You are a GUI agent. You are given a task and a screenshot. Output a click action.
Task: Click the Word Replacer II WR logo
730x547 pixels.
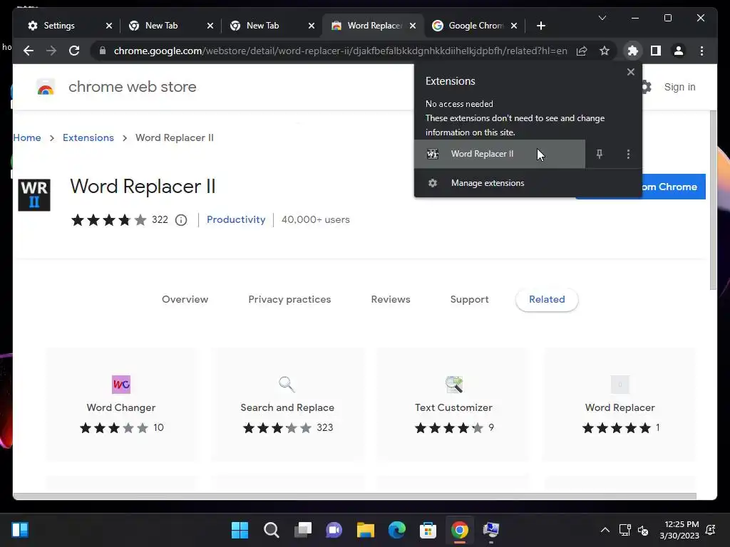pos(34,195)
